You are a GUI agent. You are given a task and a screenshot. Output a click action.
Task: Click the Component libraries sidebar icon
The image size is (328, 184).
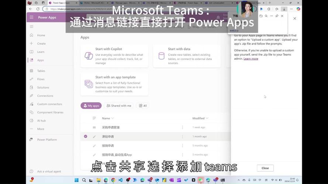[x=31, y=112]
